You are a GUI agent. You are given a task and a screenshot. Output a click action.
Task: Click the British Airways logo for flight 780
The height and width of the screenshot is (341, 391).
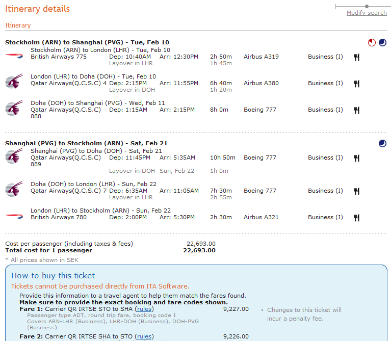[x=14, y=216]
